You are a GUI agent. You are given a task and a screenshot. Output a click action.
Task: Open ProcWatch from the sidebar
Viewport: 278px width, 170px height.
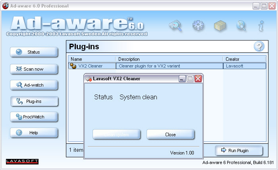click(34, 117)
